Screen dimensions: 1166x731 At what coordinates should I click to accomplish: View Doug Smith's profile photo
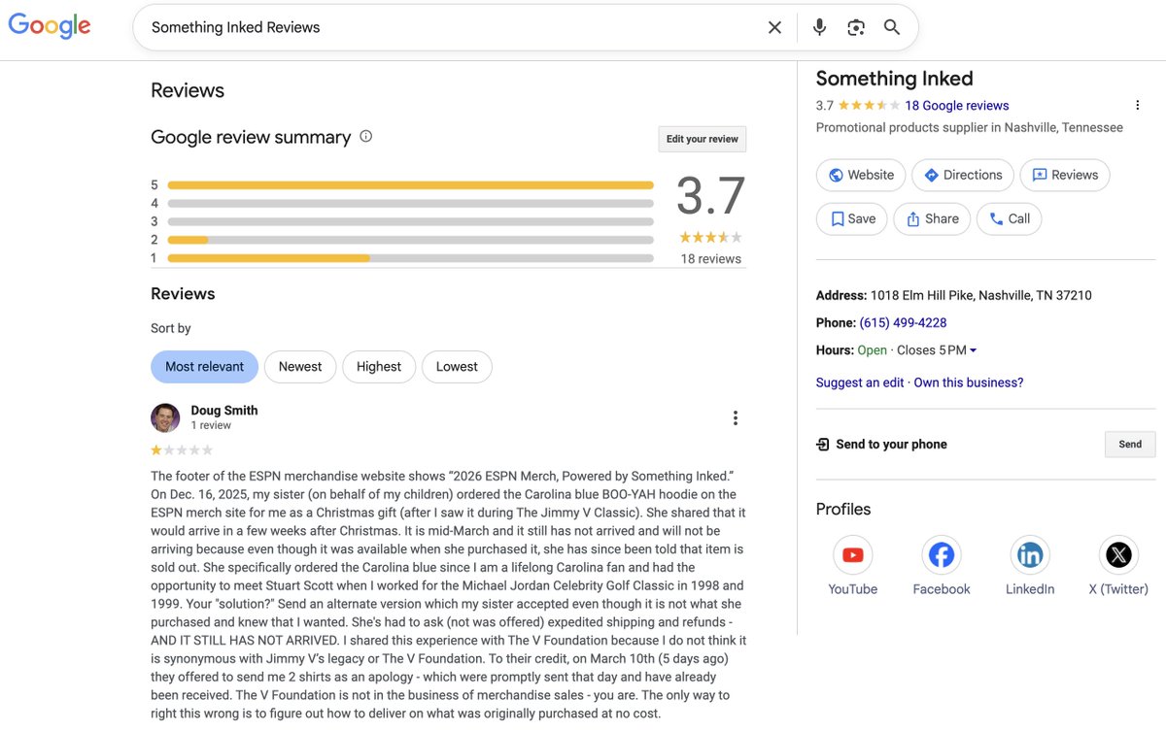coord(165,417)
